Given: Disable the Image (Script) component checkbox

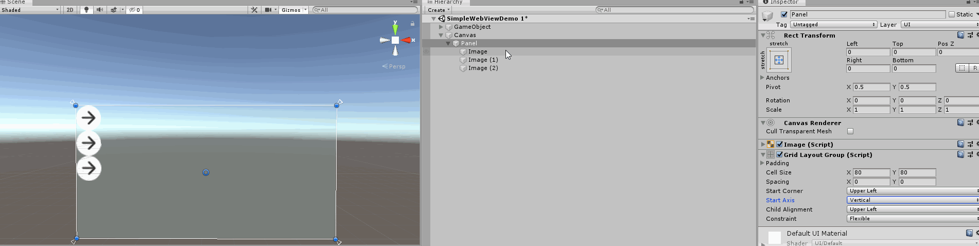Looking at the screenshot, I should point(779,145).
